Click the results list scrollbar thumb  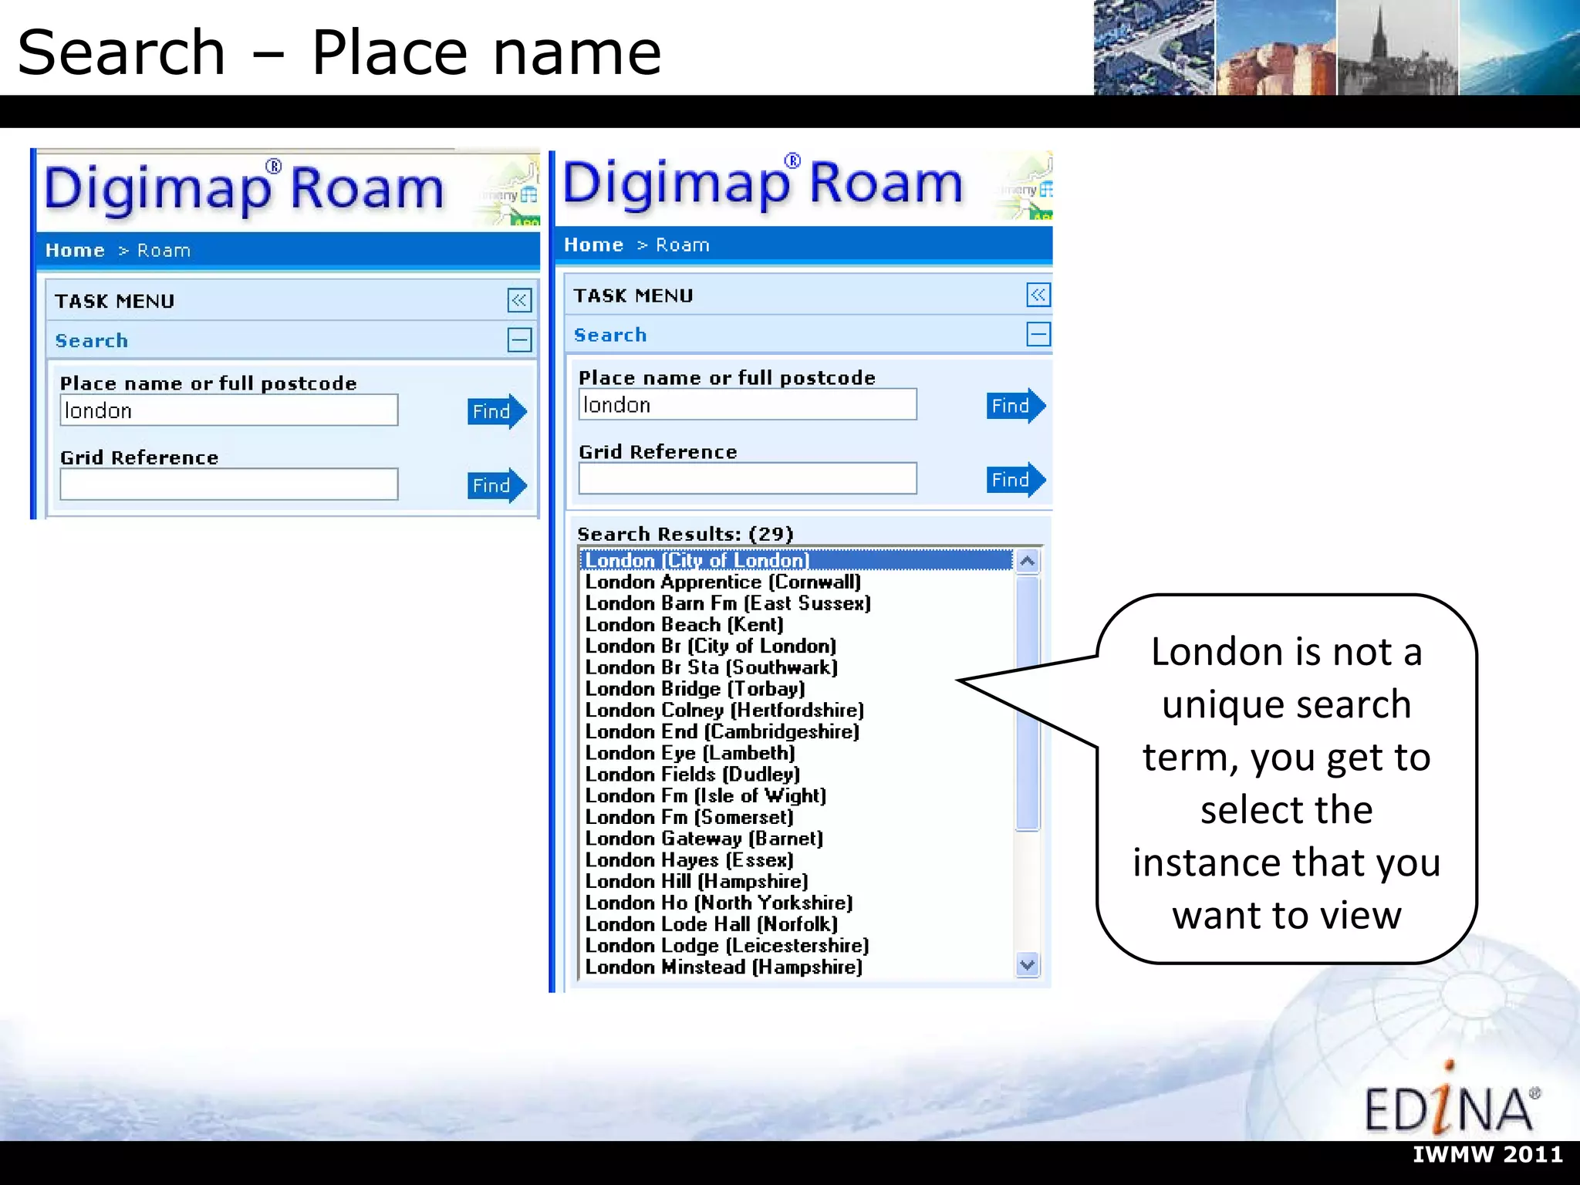click(1028, 704)
